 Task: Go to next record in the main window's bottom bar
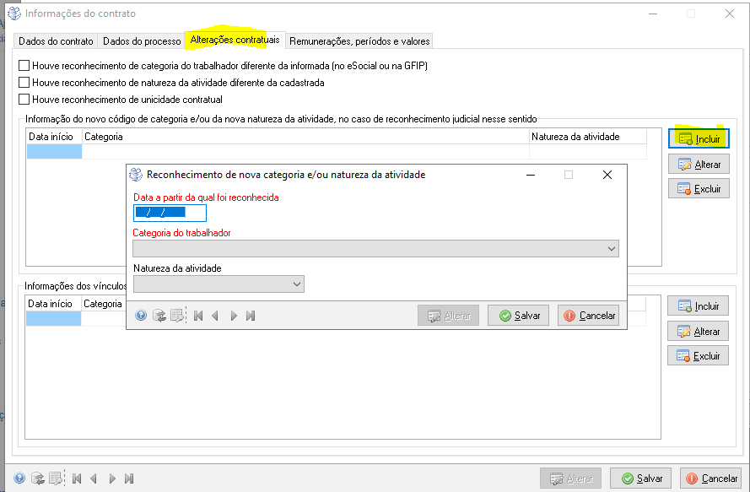pos(111,478)
